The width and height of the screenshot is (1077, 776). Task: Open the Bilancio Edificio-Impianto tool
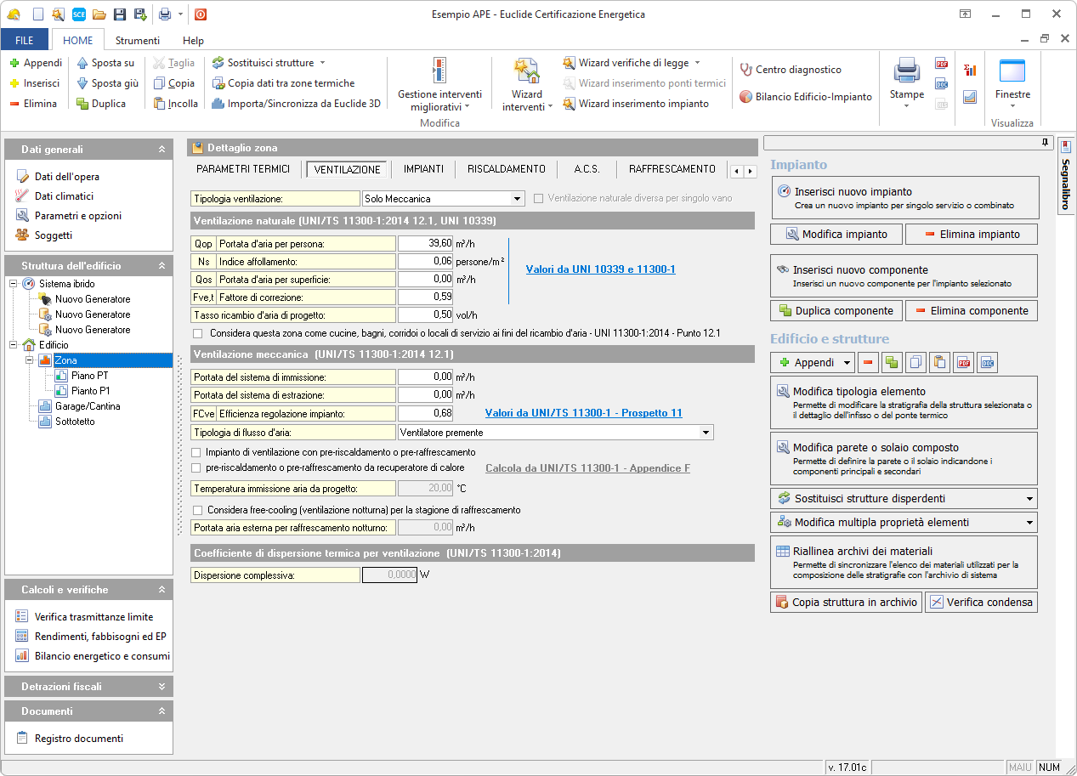tap(806, 97)
